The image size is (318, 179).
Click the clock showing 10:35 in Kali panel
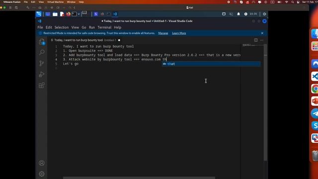point(253,14)
